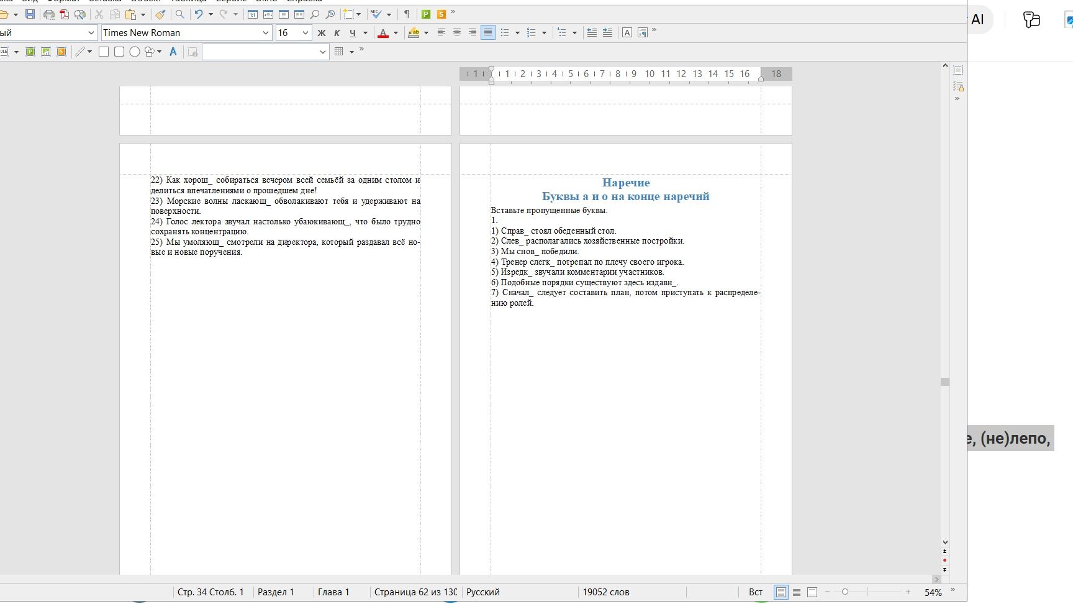This screenshot has height=604, width=1073.
Task: Select the Rectangle drawing tool
Action: coord(104,52)
